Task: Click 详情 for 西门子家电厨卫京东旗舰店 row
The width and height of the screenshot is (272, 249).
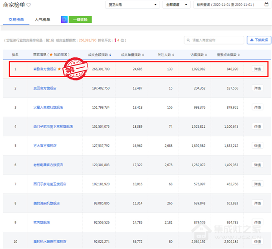Action: (257, 126)
